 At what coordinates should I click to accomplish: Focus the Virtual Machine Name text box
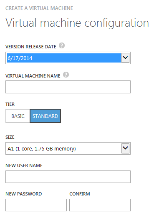[68, 87]
